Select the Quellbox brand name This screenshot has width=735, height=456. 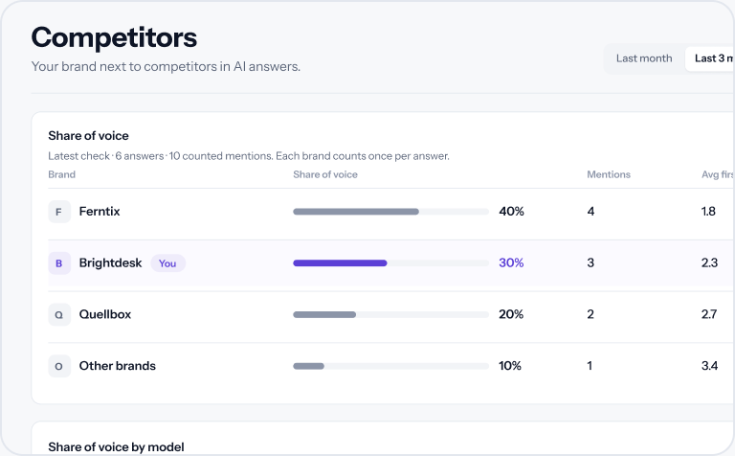(105, 314)
